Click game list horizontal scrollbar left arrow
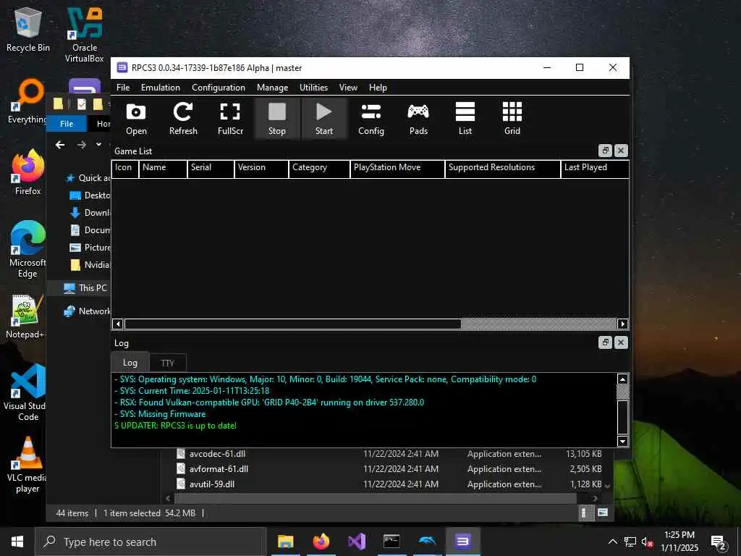Viewport: 741px width, 556px height. tap(118, 324)
